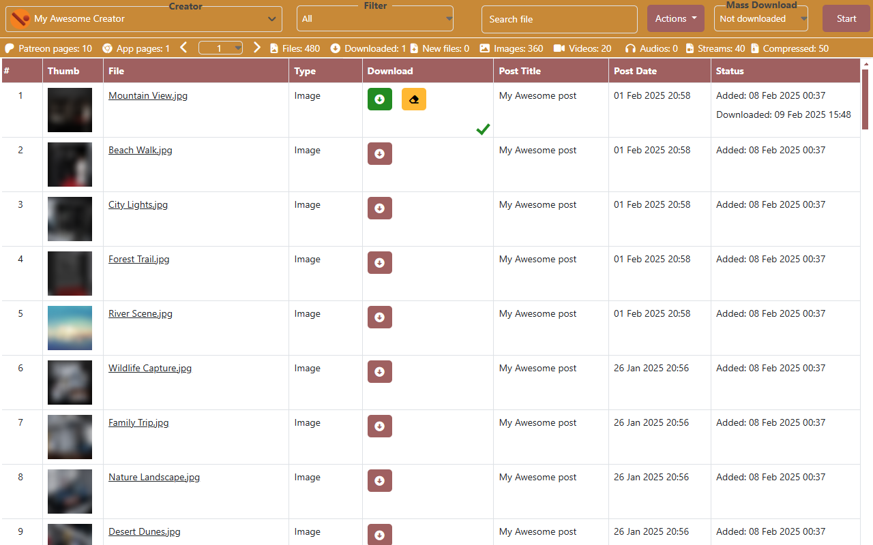873x545 pixels.
Task: Open the page number selector
Action: [220, 48]
